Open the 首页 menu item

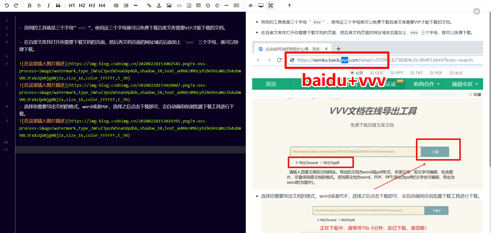coord(271,84)
